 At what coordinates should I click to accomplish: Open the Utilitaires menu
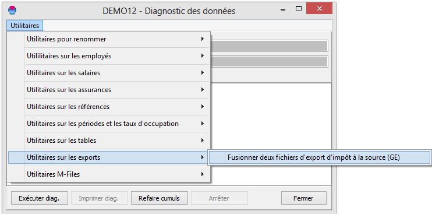point(25,26)
